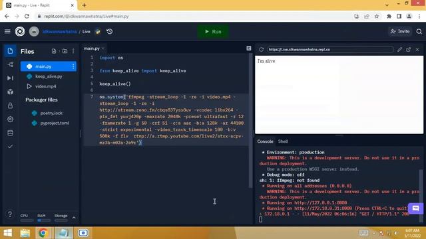The width and height of the screenshot is (426, 239).
Task: Click the Replit logo icon
Action: point(20,32)
